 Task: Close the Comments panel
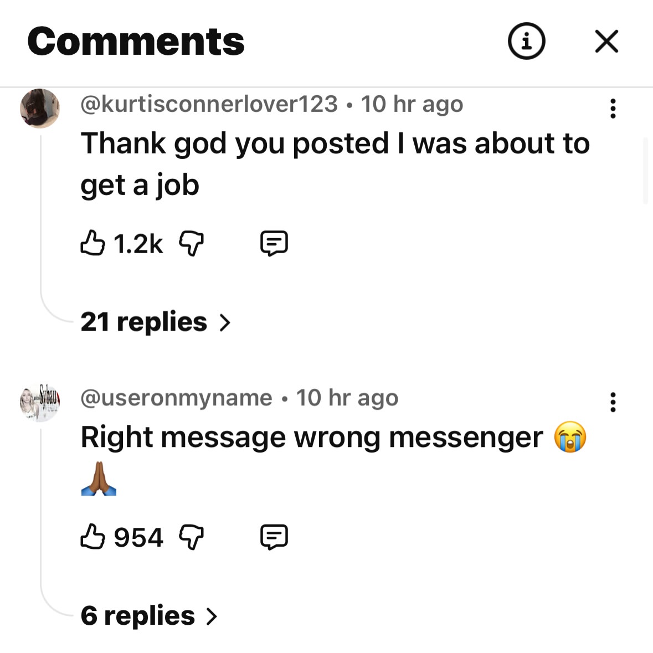(x=606, y=41)
